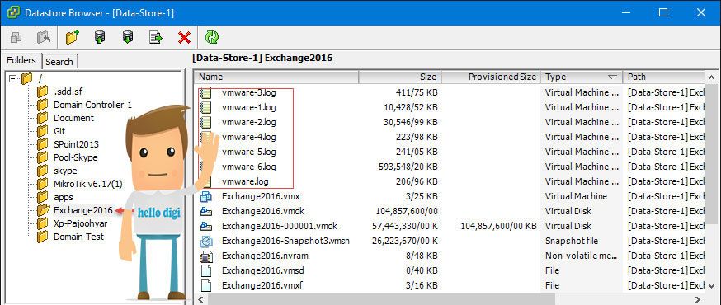Switch to the Folders tab
Image resolution: width=721 pixels, height=305 pixels.
21,61
